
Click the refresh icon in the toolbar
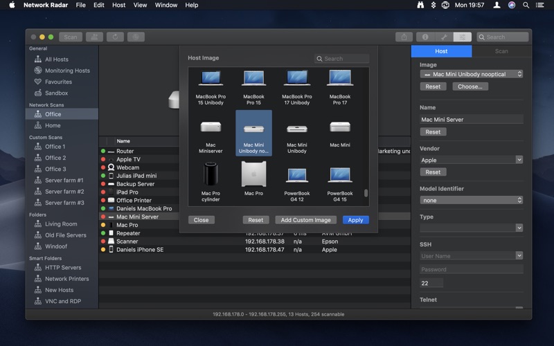115,37
